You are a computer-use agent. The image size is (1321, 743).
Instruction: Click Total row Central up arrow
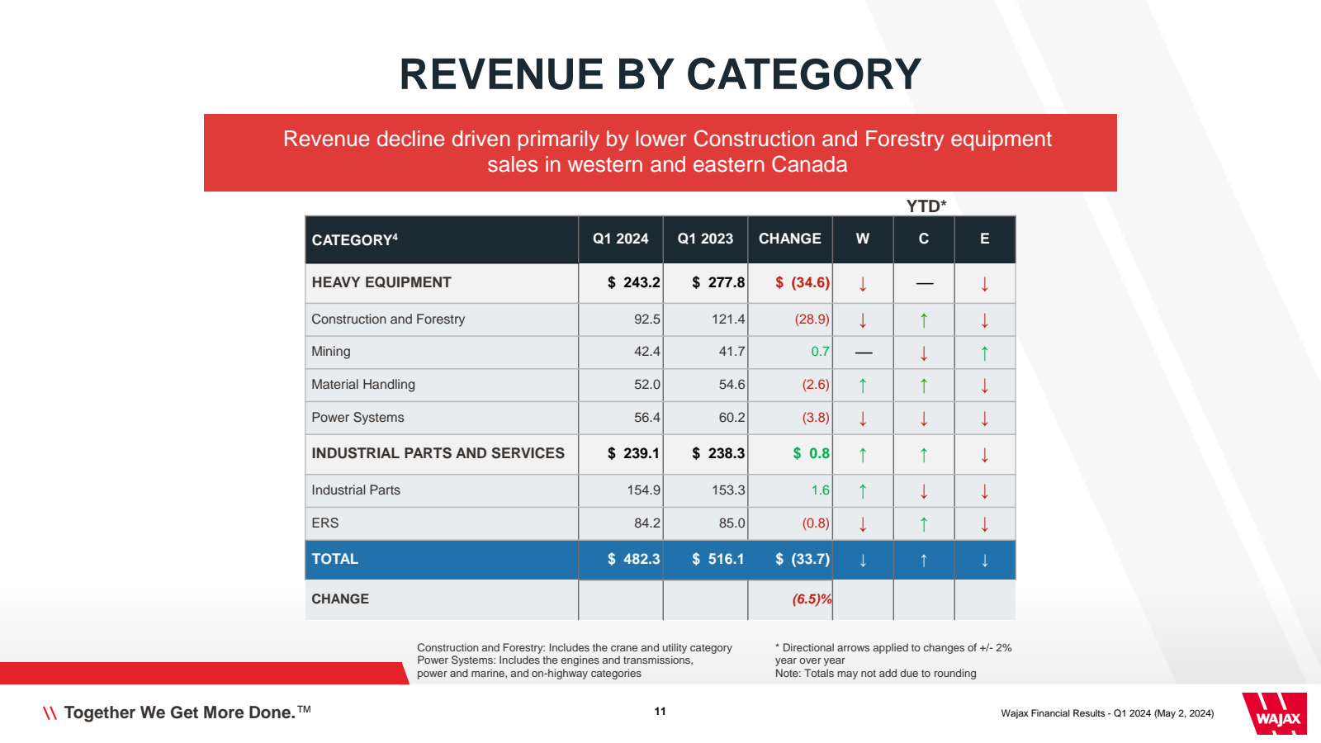(924, 561)
